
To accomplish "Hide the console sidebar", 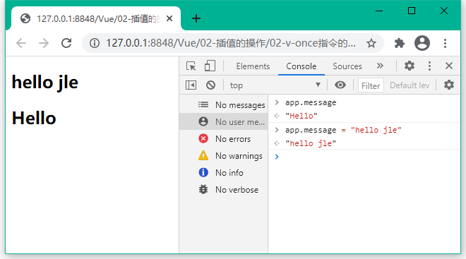I will (x=191, y=85).
